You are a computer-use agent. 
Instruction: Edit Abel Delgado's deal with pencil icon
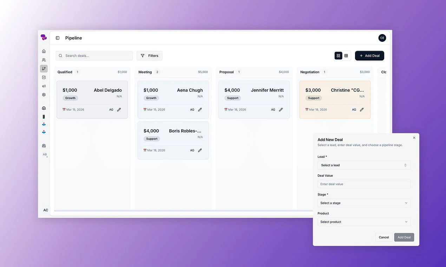pyautogui.click(x=119, y=109)
